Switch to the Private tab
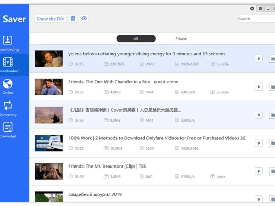The width and height of the screenshot is (275, 206). (x=181, y=39)
